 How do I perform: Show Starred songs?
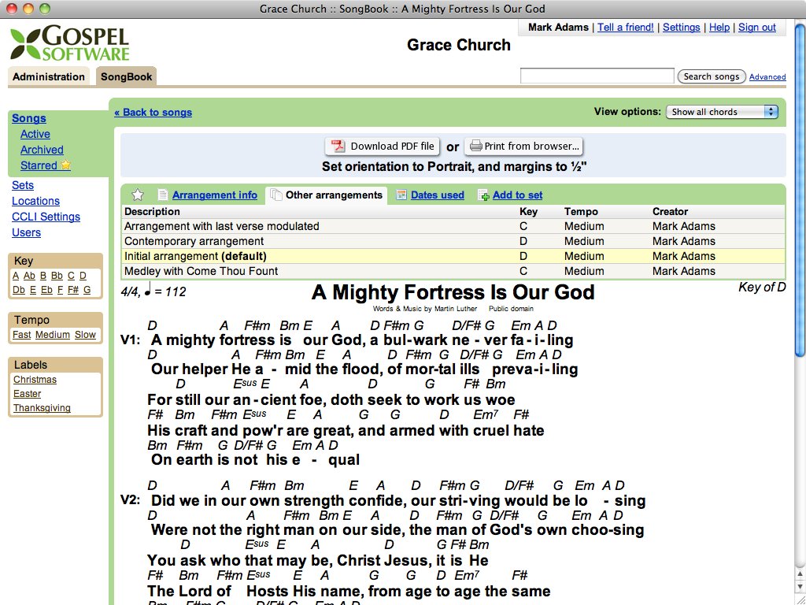click(x=39, y=165)
